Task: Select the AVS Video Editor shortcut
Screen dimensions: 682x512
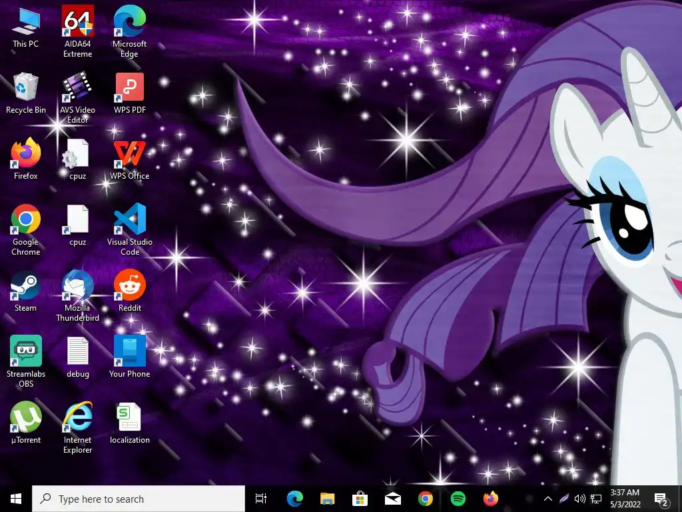Action: [x=77, y=97]
